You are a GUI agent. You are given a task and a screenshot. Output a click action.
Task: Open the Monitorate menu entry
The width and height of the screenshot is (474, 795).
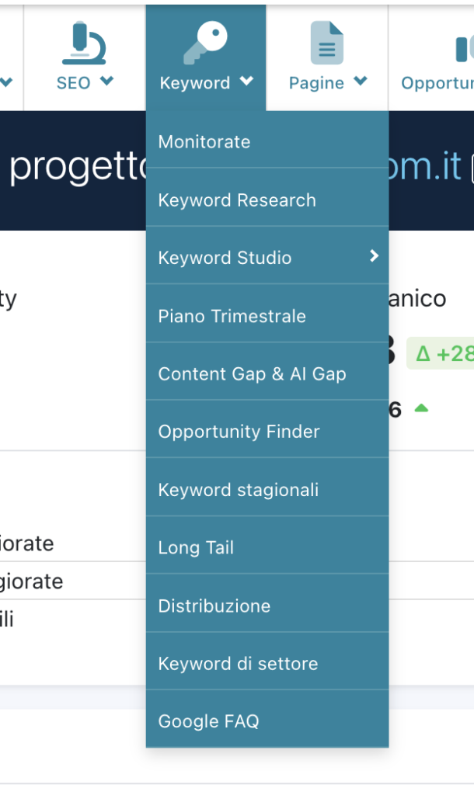click(x=204, y=142)
